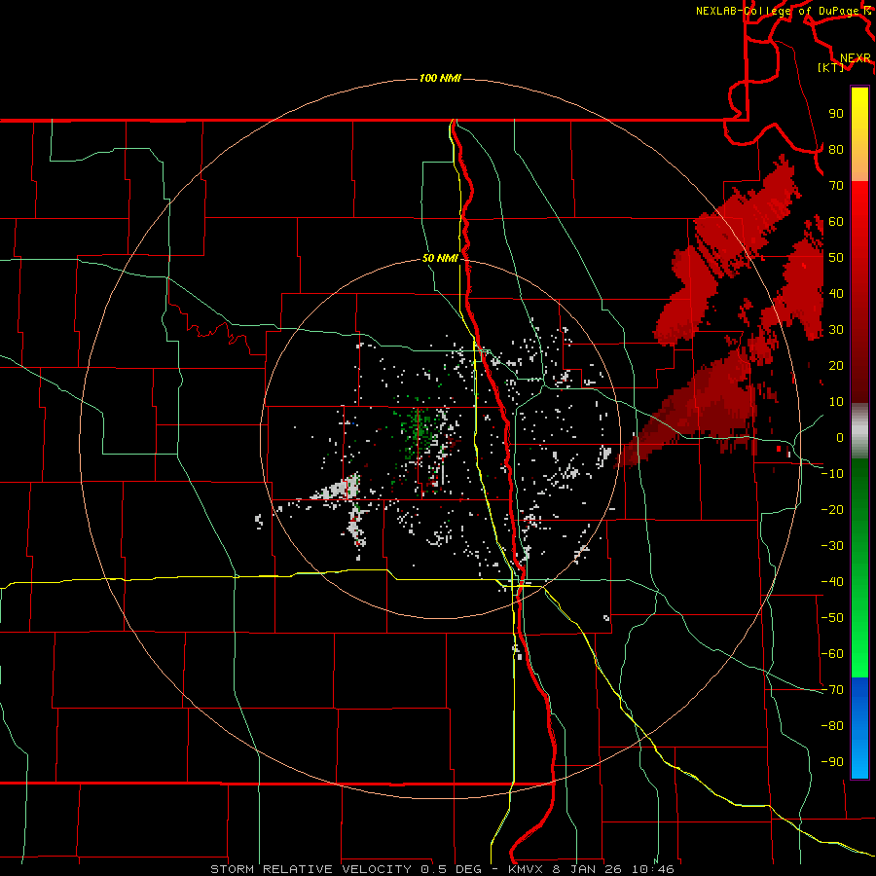Click the Storm Relative Velocity caption at bottom
The height and width of the screenshot is (876, 876).
click(442, 869)
